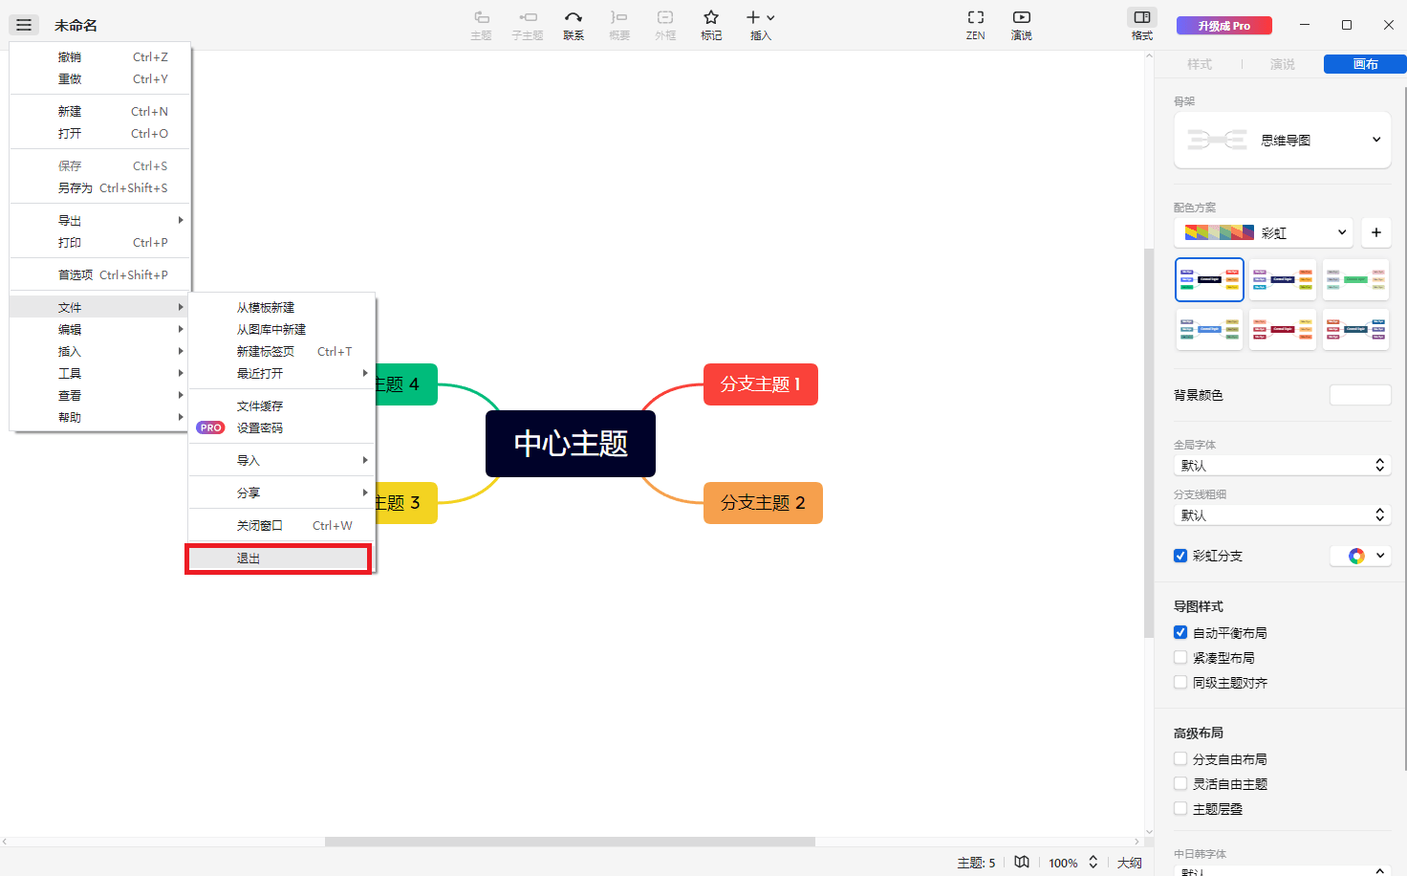Enable 灵活自由主题 checkbox
1407x876 pixels.
(1180, 783)
